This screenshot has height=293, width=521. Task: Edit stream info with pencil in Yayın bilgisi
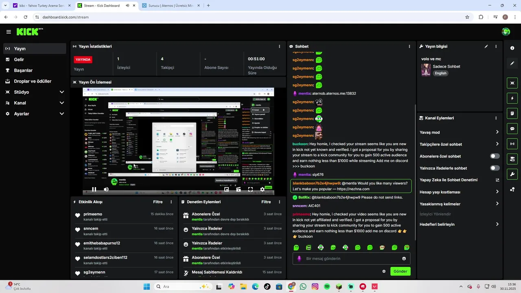point(486,46)
